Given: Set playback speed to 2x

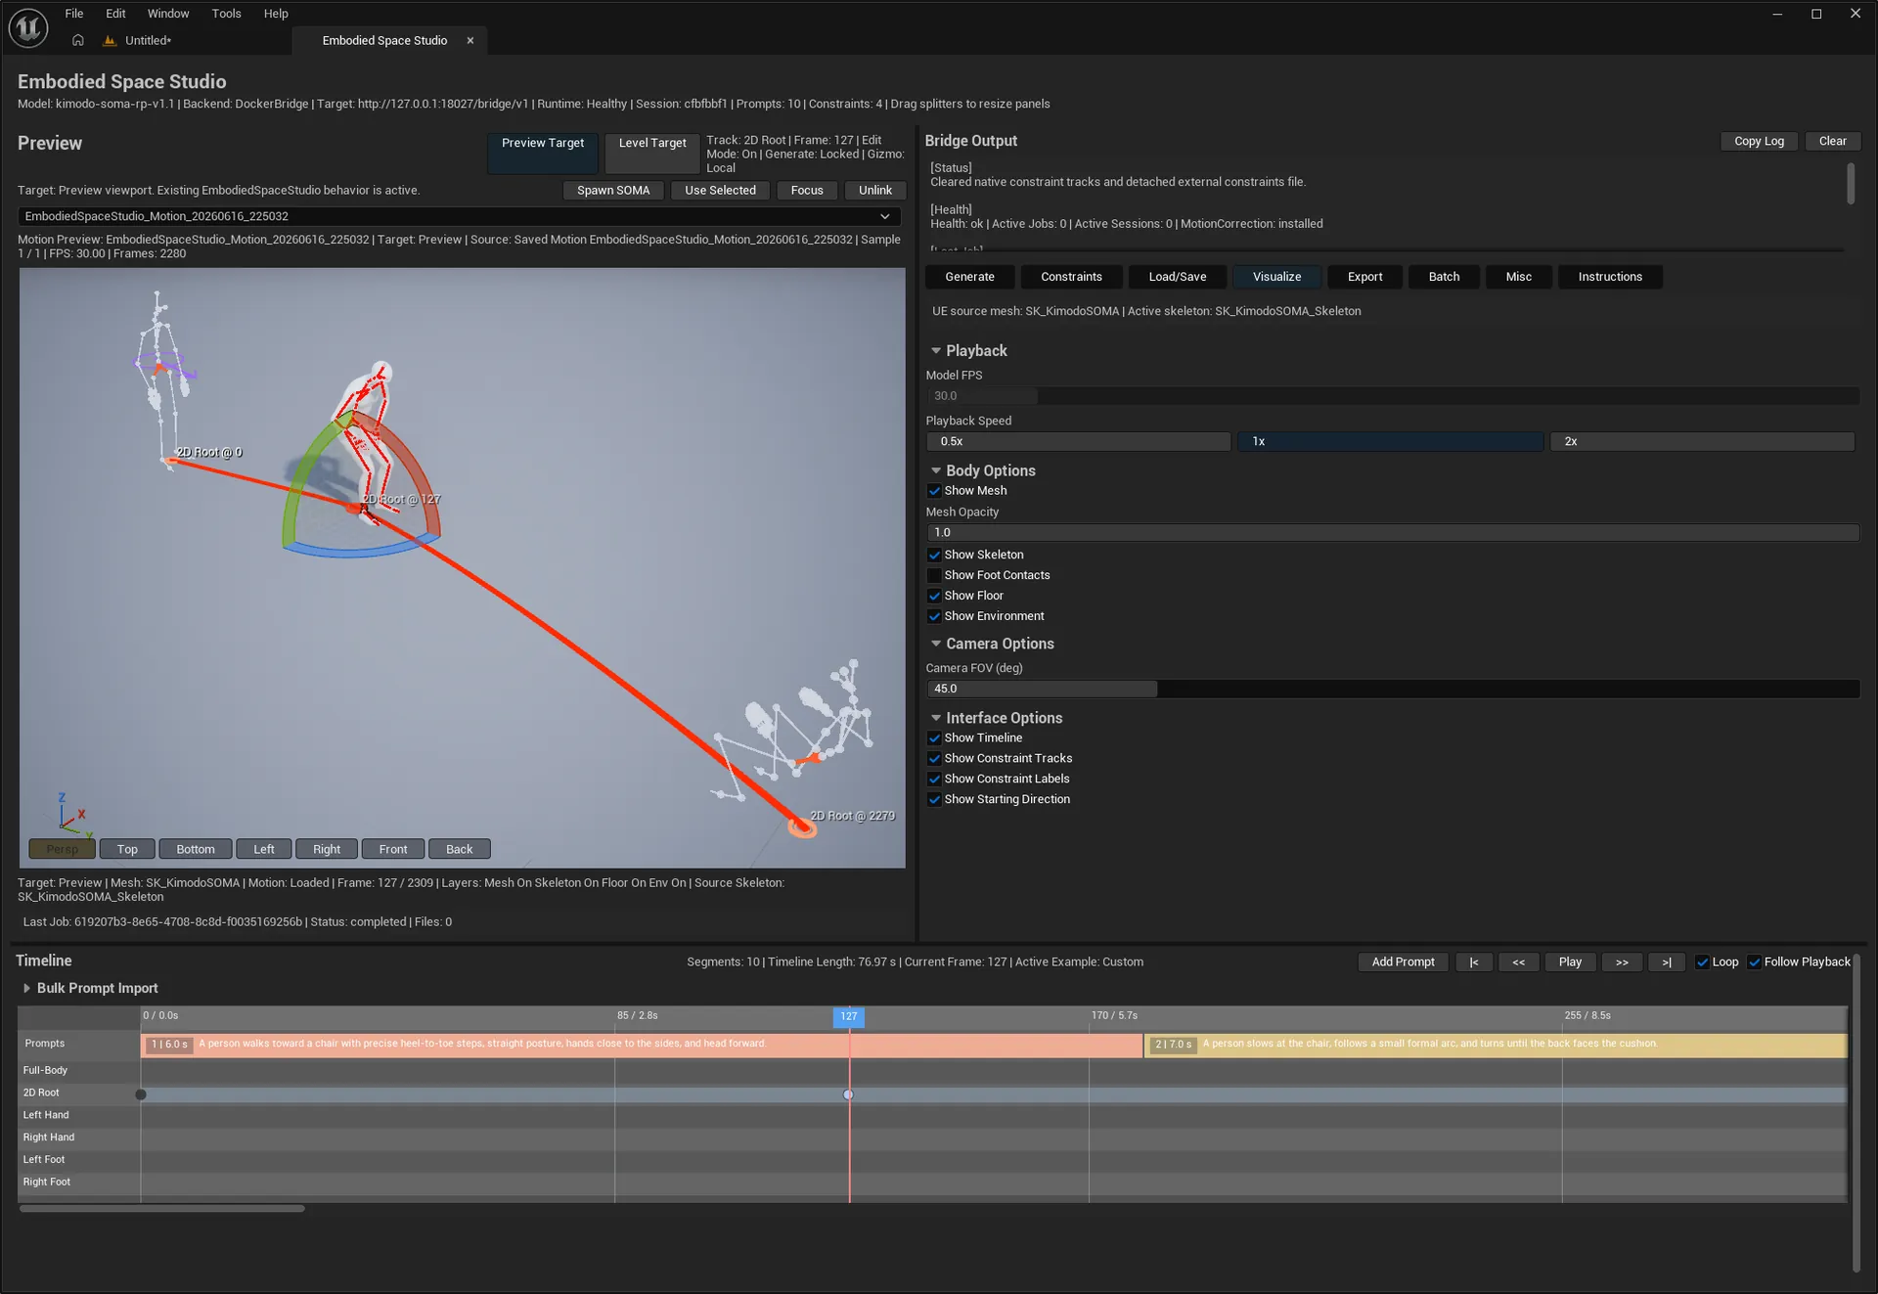Looking at the screenshot, I should (x=1702, y=442).
